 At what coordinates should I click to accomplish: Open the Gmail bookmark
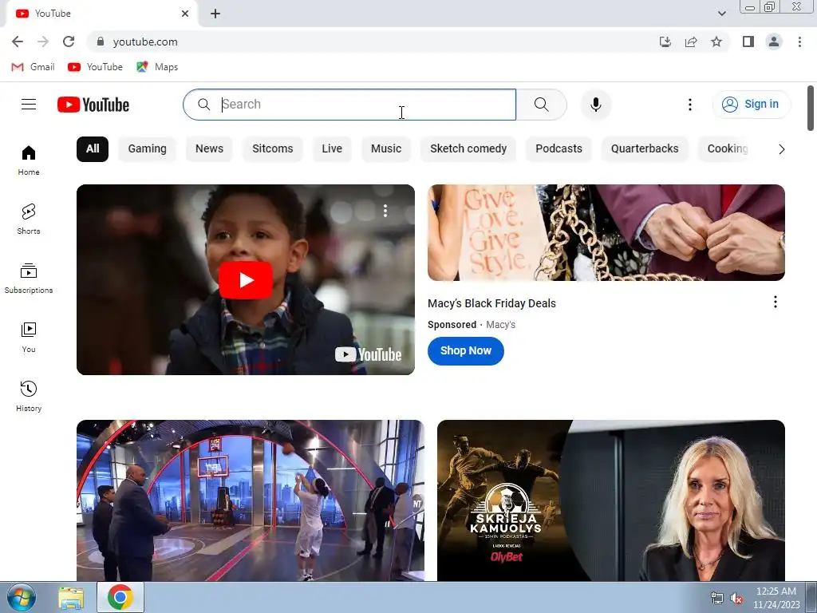coord(33,67)
